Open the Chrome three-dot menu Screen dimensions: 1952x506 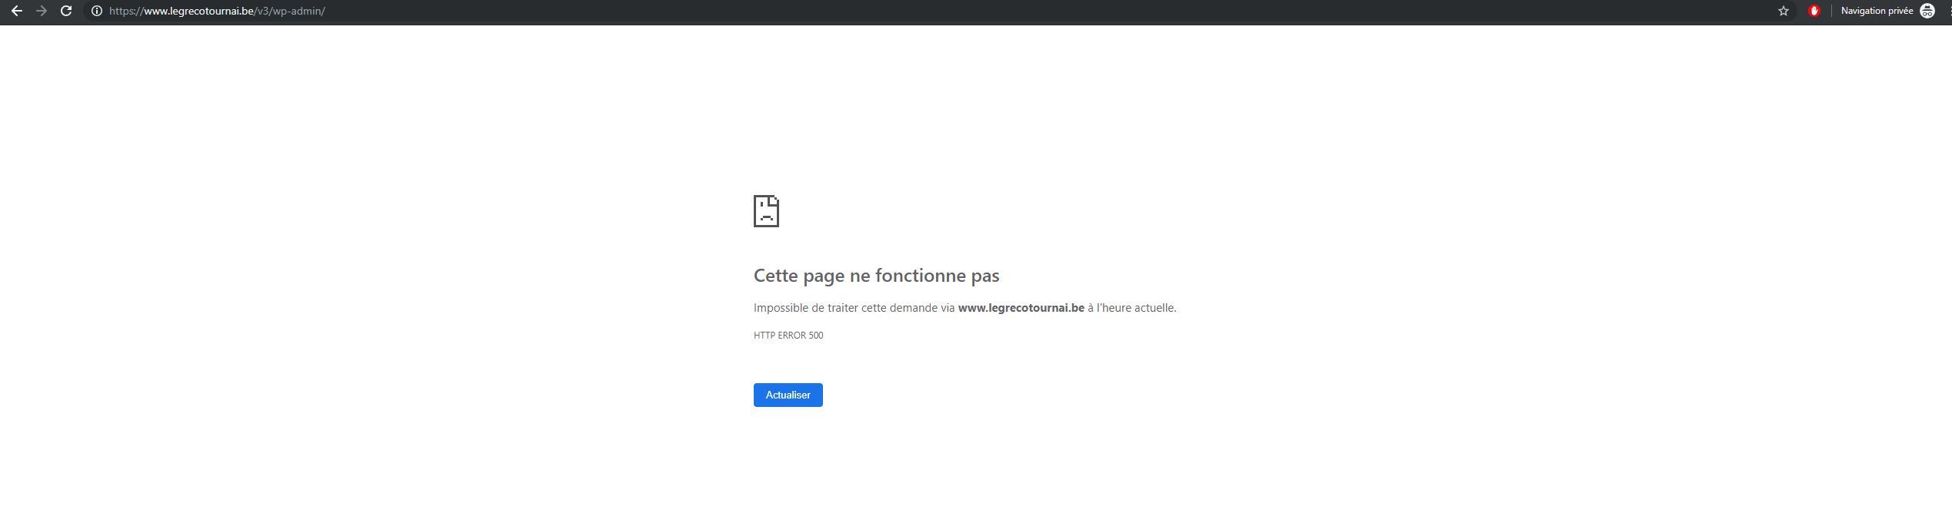point(1949,11)
